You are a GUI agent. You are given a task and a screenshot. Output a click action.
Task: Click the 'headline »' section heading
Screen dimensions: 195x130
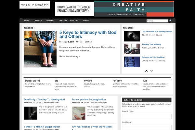click(29, 28)
